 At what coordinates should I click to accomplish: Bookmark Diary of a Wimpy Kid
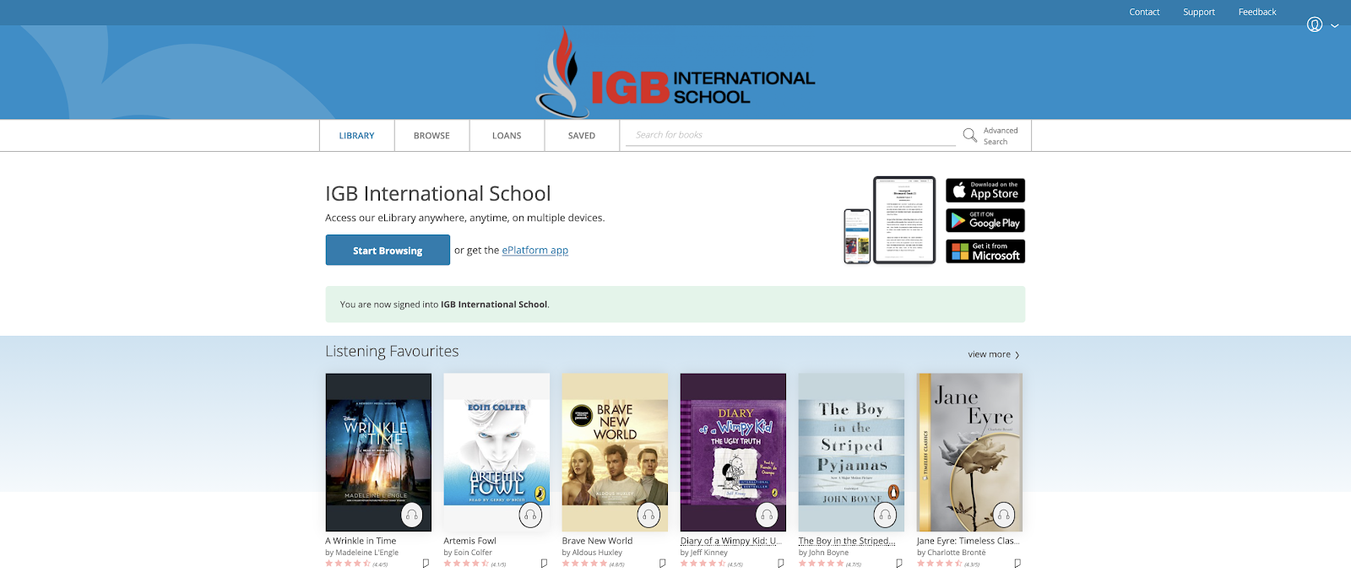click(780, 564)
